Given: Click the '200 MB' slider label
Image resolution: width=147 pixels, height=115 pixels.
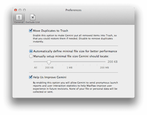Looking at the screenshot, I should pos(104,68).
